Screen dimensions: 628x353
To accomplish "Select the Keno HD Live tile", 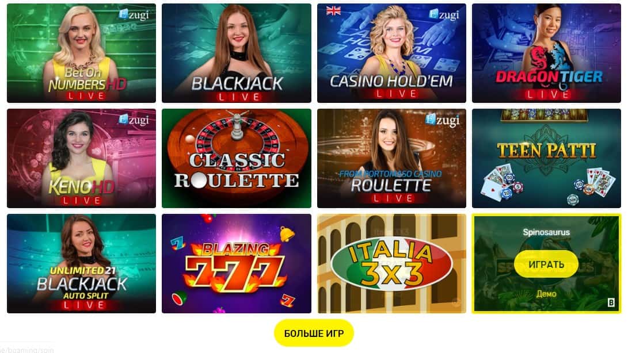I will tap(81, 158).
